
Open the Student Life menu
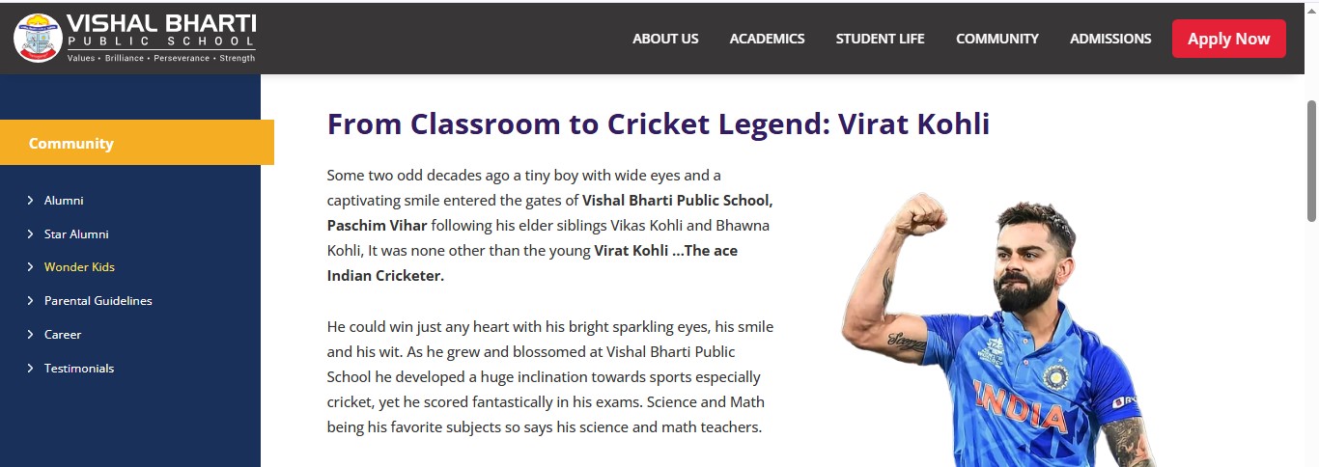(880, 39)
